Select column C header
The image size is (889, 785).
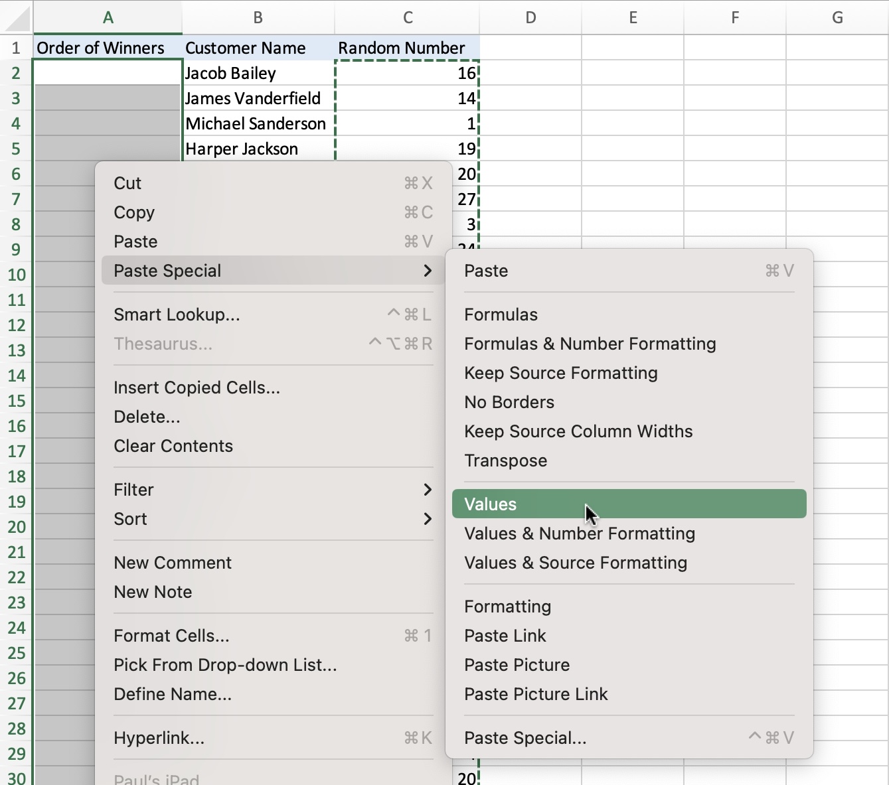(408, 18)
